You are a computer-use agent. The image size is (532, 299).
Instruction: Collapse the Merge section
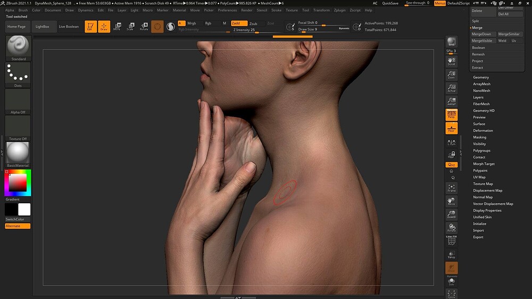[x=477, y=28]
